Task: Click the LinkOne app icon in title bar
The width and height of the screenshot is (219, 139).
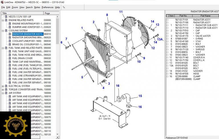Action: [x=2, y=2]
